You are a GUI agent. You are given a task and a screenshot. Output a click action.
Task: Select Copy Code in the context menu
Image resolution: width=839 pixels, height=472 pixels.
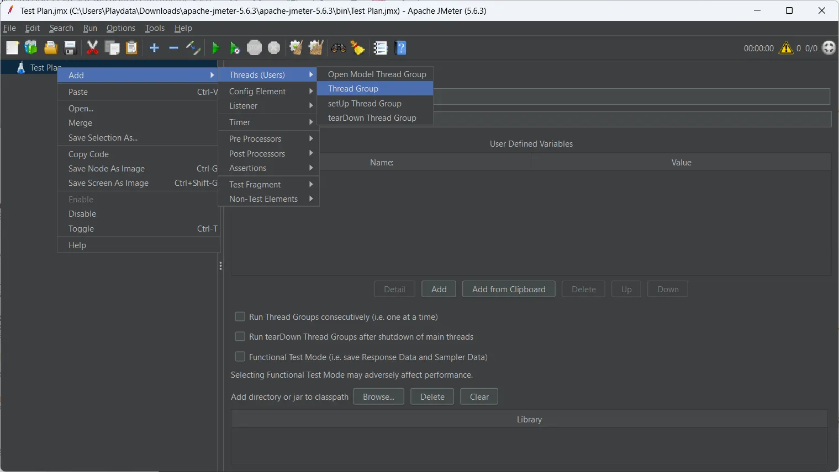(139, 154)
